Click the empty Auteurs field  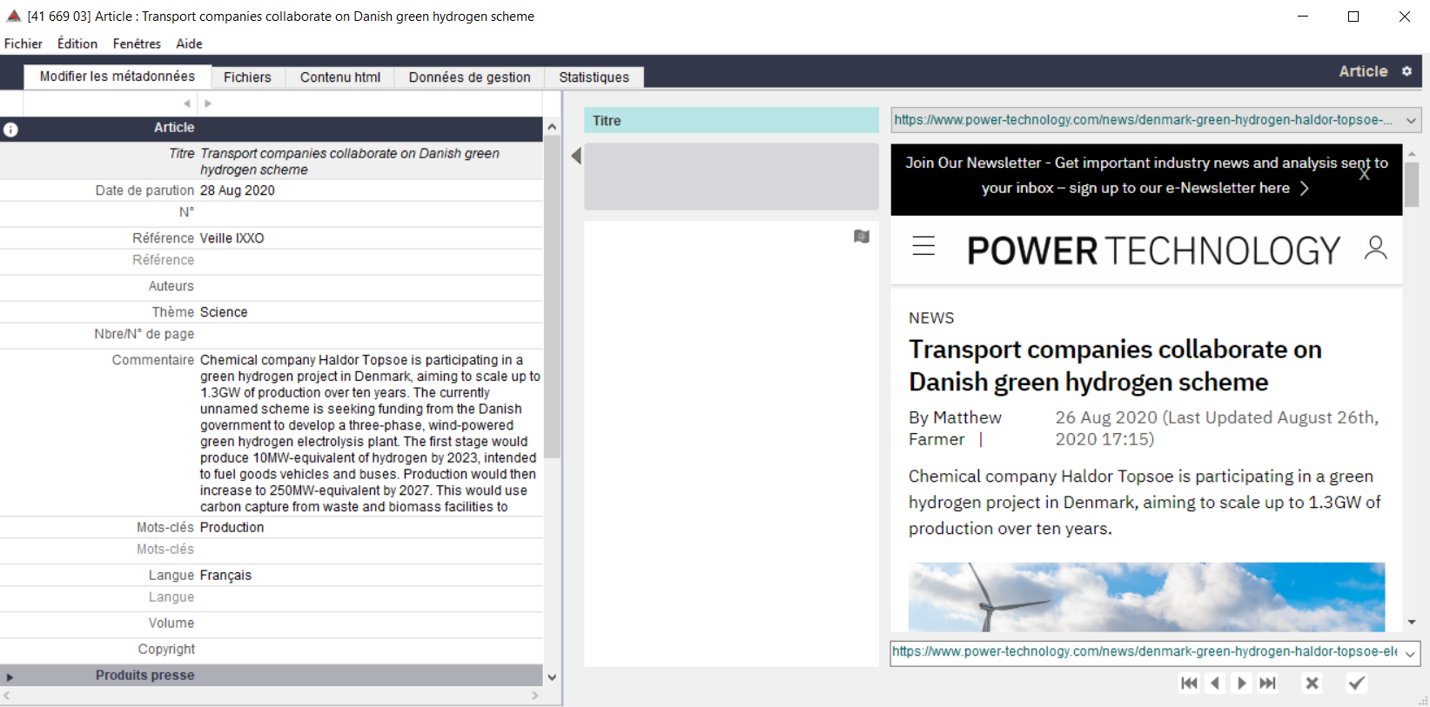pyautogui.click(x=371, y=286)
